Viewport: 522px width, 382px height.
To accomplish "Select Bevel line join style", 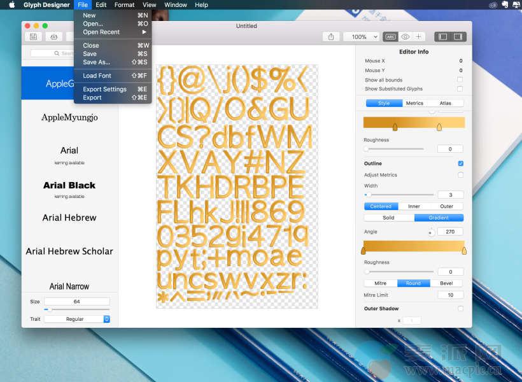I will click(x=447, y=283).
